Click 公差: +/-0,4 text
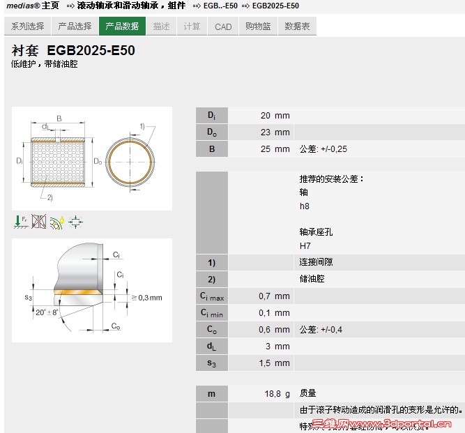This screenshot has height=433, width=465. coord(321,330)
